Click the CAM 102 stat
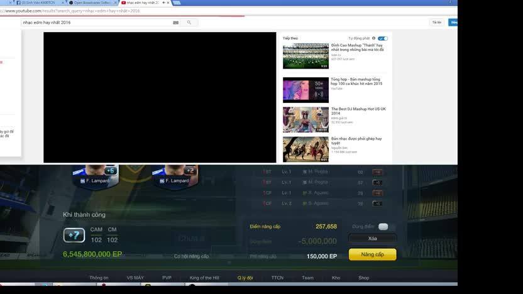 [x=96, y=235]
